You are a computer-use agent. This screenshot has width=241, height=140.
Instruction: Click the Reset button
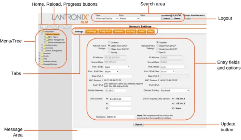click(177, 18)
